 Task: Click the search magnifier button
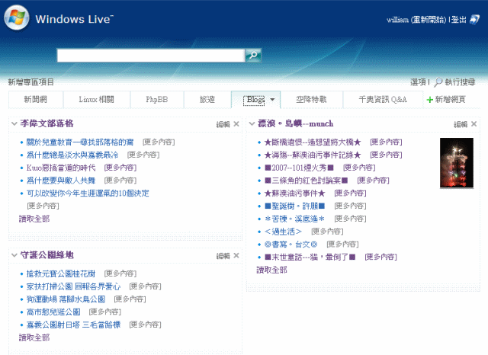tap(253, 56)
